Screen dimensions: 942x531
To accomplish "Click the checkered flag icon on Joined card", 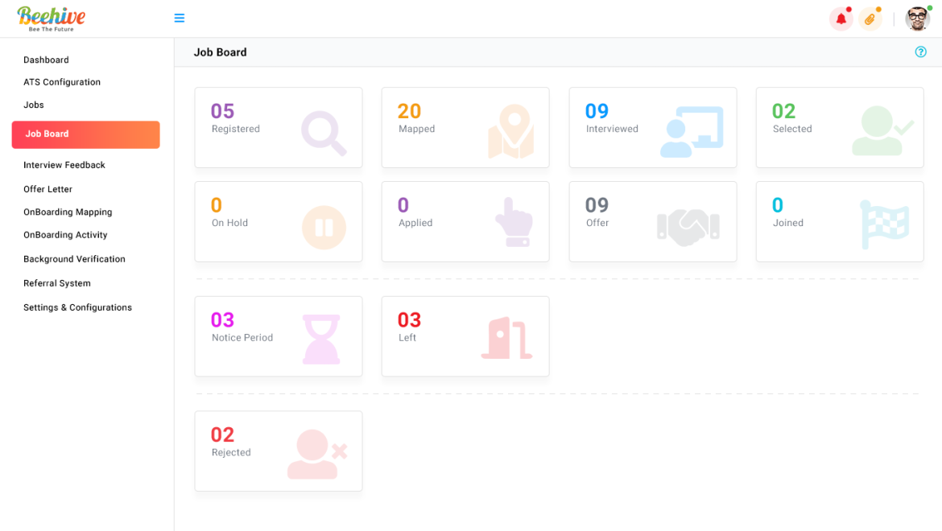I will [884, 224].
